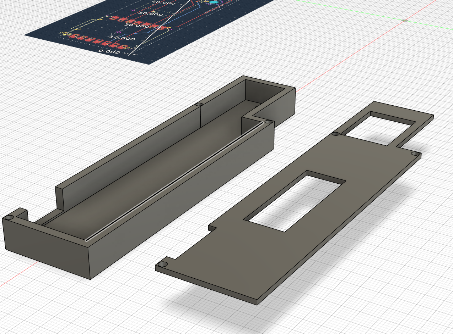The width and height of the screenshot is (453, 334).
Task: Click screw hole near enclosure's right notch
Action: (x=269, y=122)
